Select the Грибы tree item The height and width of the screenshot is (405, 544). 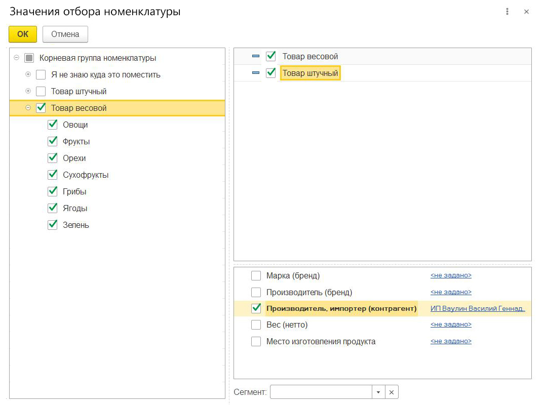(74, 192)
